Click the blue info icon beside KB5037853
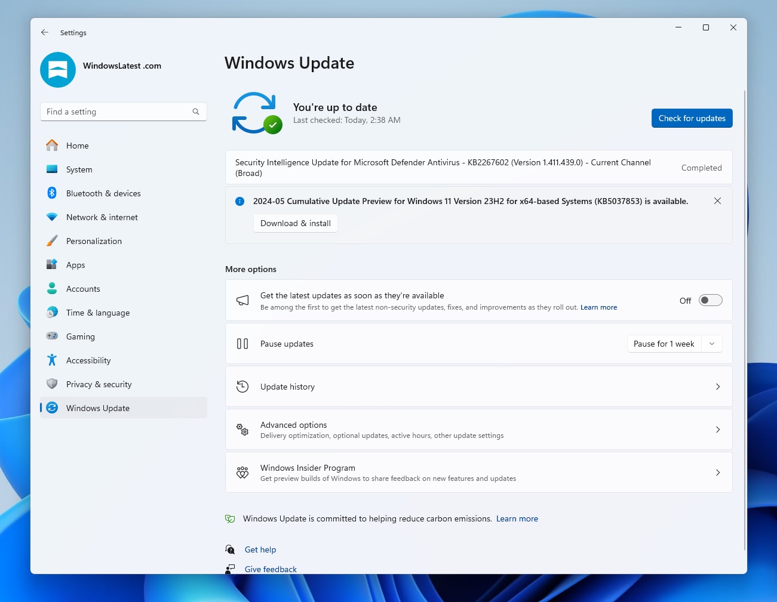This screenshot has width=777, height=602. pos(239,201)
